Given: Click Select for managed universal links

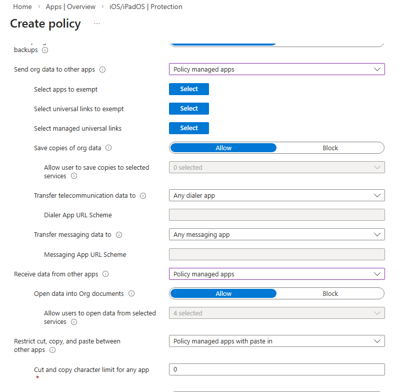Looking at the screenshot, I should (189, 128).
